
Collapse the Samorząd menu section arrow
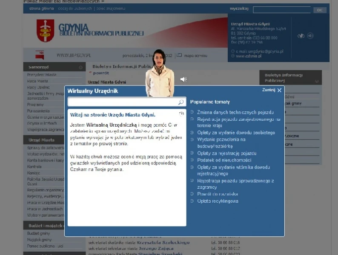pos(80,67)
